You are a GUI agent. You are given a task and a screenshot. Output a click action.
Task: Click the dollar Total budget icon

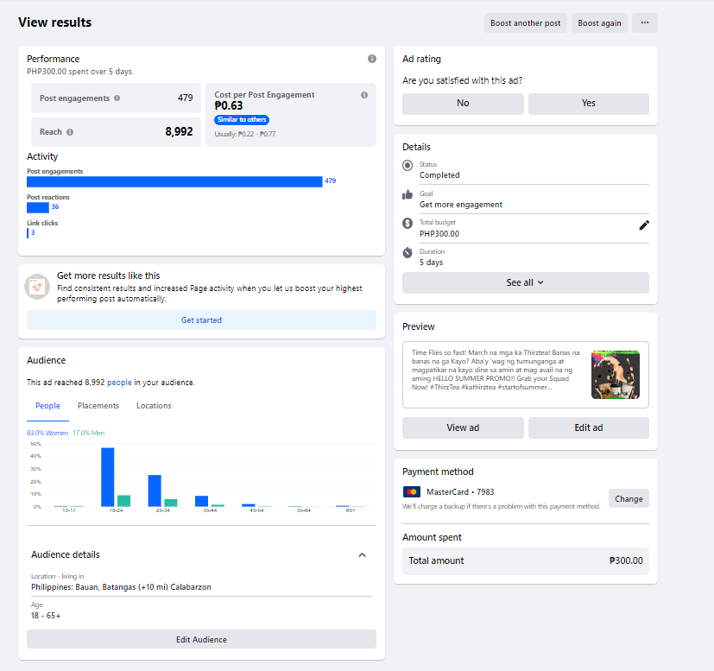point(408,223)
